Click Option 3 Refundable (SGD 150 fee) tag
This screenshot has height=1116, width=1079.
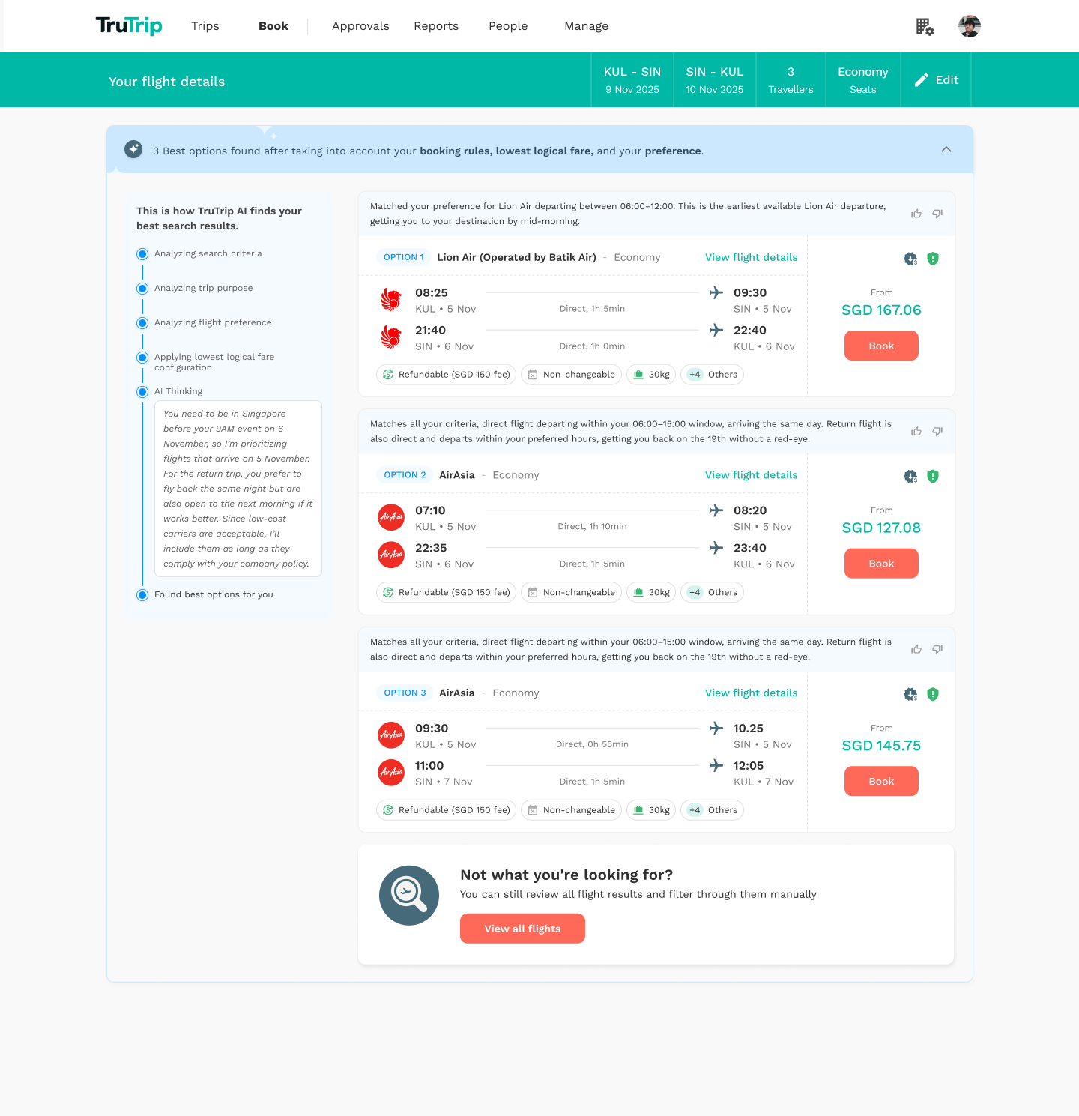[446, 810]
